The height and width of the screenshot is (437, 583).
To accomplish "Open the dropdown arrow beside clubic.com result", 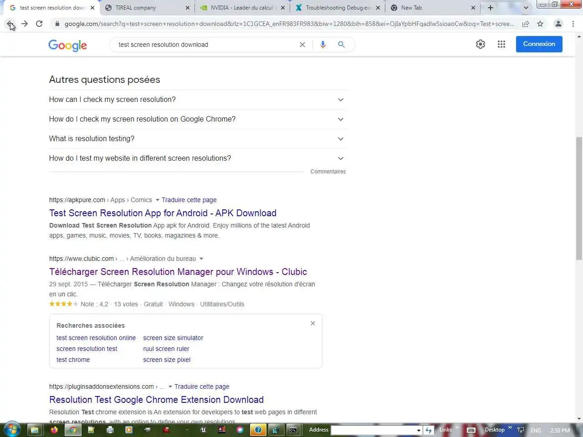I will click(x=201, y=259).
